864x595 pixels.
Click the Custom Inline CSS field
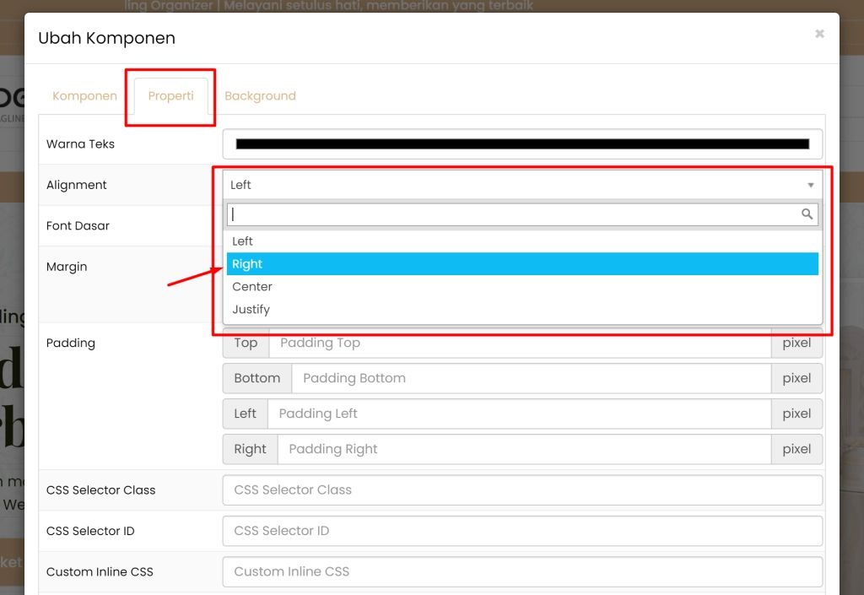[522, 571]
